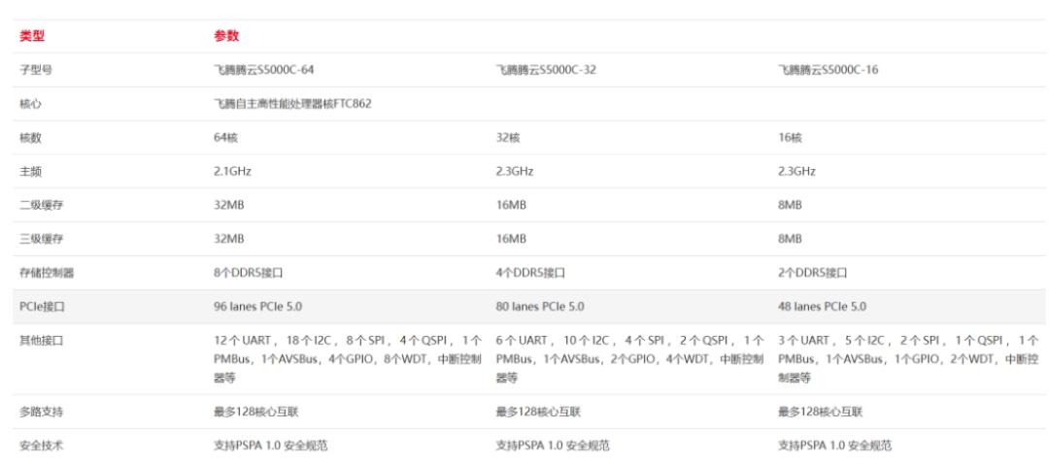This screenshot has width=1049, height=463.
Task: Click the 核数 row label
Action: 31,138
